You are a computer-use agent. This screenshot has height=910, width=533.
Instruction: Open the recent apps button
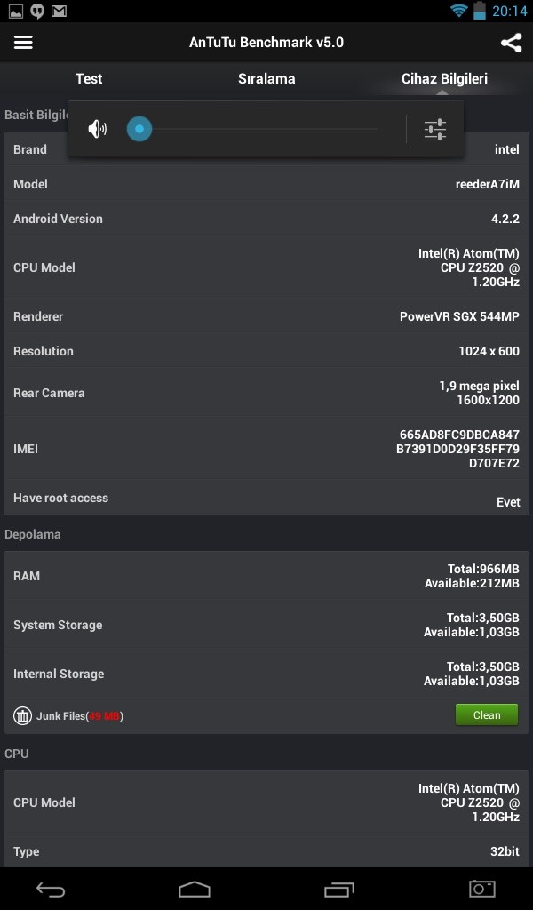coord(338,889)
